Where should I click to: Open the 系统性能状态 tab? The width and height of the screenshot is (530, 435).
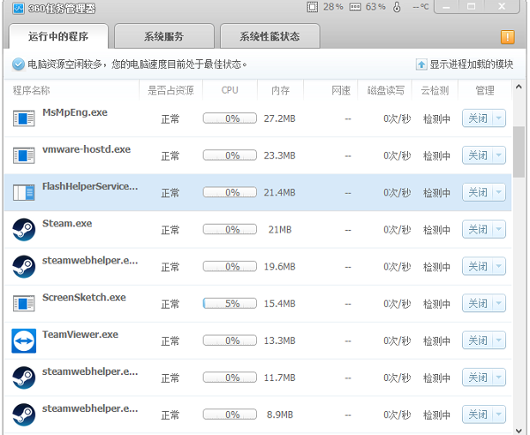[x=270, y=37]
